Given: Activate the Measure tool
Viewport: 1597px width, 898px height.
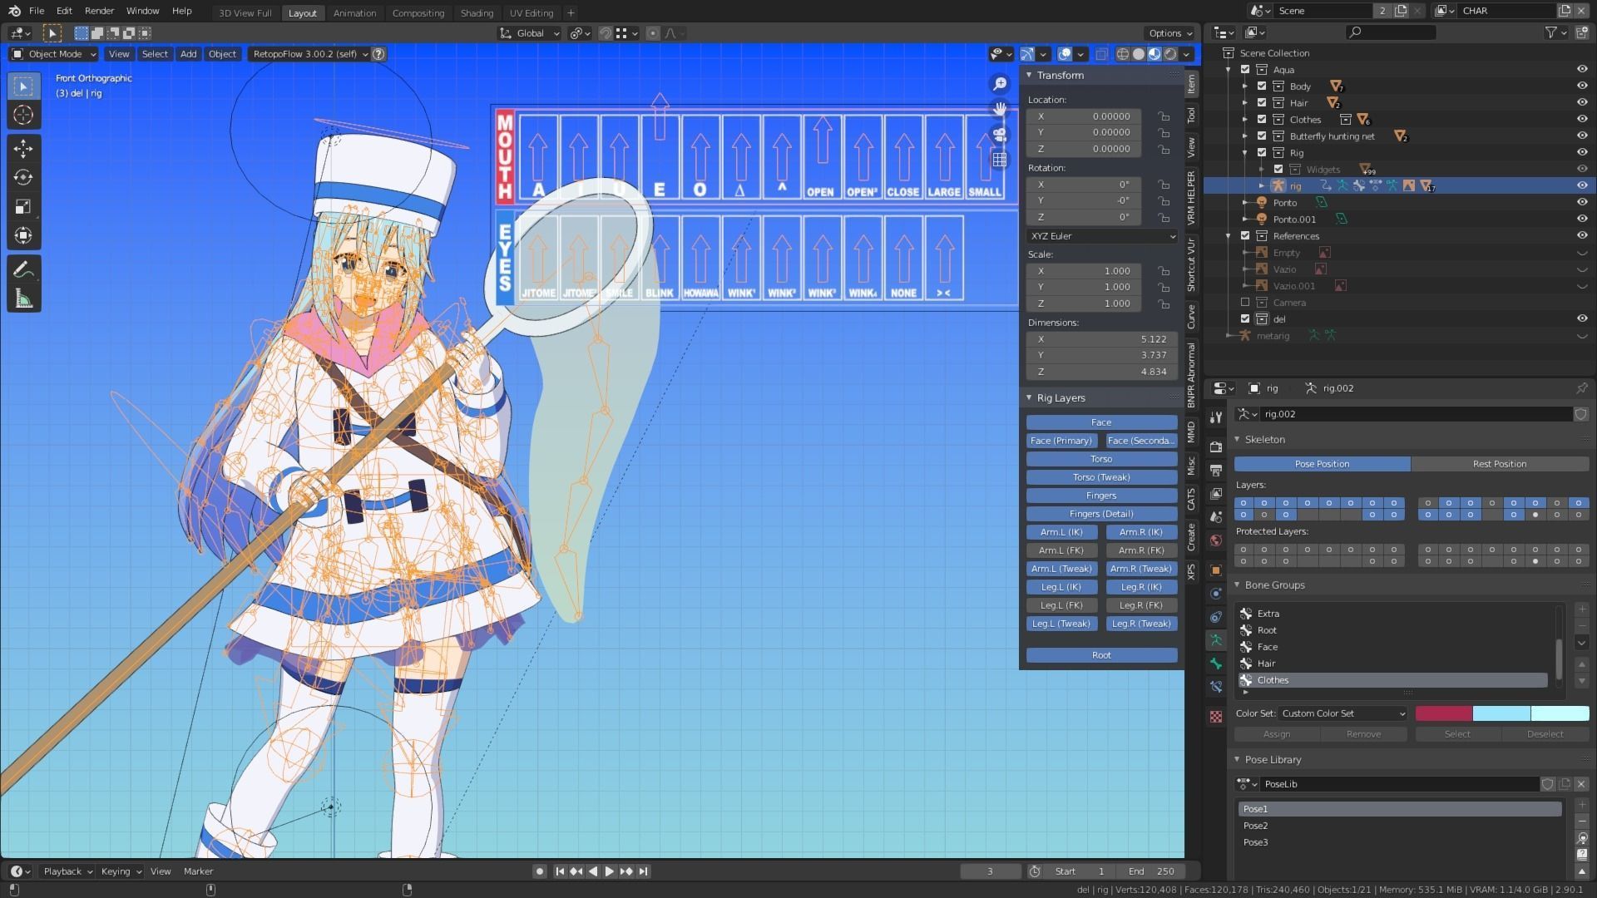Looking at the screenshot, I should (x=23, y=299).
